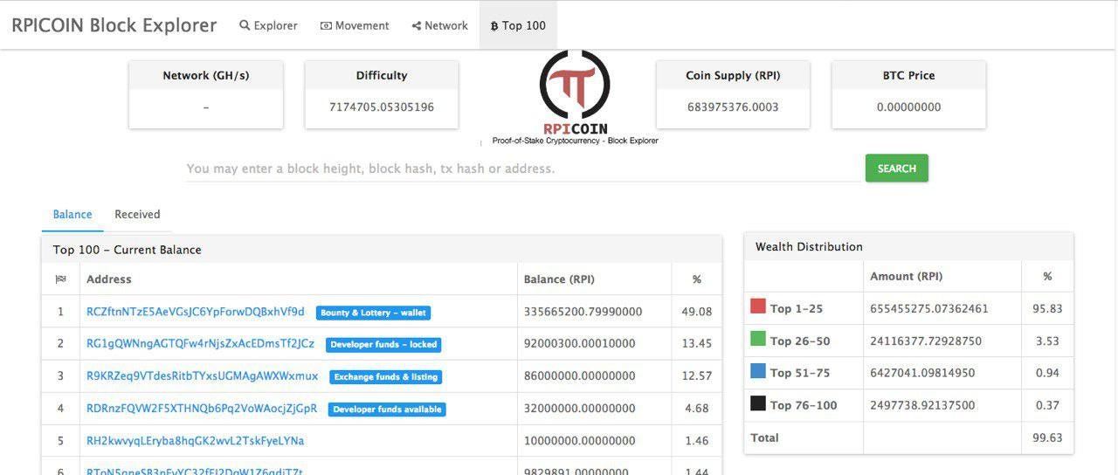Viewport: 1118px width, 475px height.
Task: Click the Developer funds locked label
Action: (383, 345)
